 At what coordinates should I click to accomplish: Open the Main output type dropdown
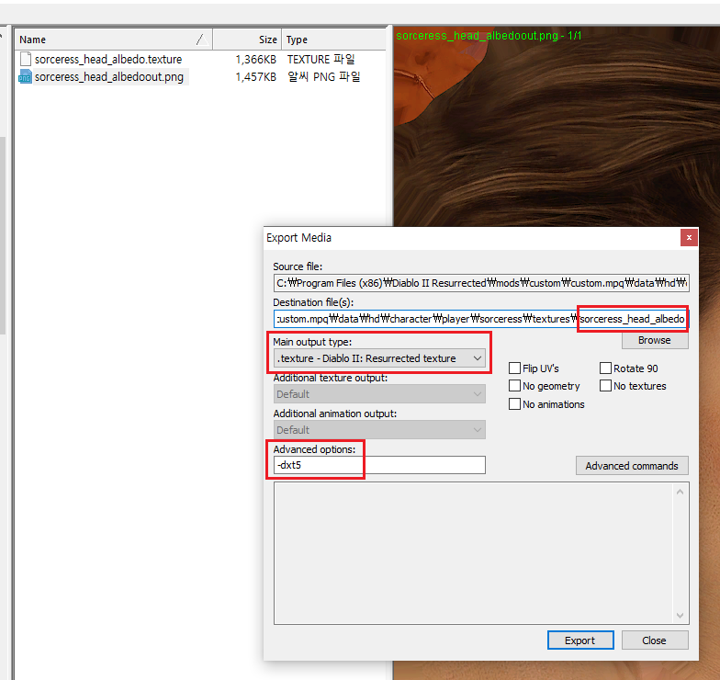pyautogui.click(x=379, y=358)
